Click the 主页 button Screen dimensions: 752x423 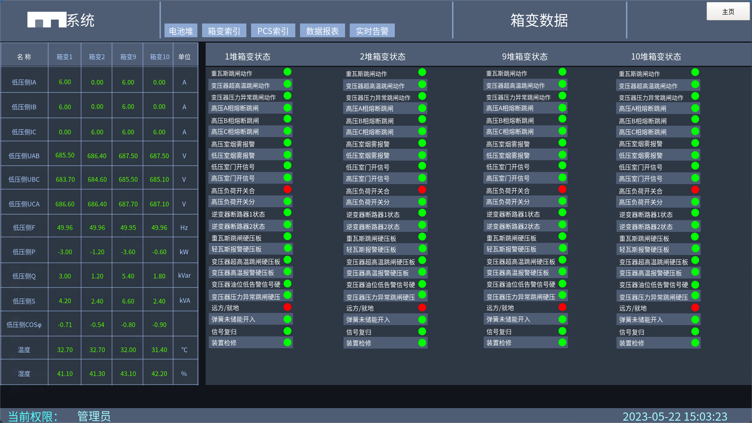pos(728,11)
